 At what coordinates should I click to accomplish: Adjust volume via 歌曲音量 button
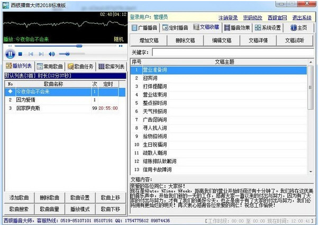coord(49,209)
